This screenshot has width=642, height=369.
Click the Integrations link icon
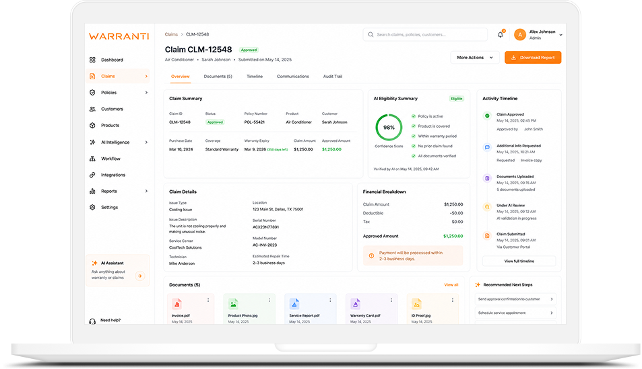click(x=92, y=175)
